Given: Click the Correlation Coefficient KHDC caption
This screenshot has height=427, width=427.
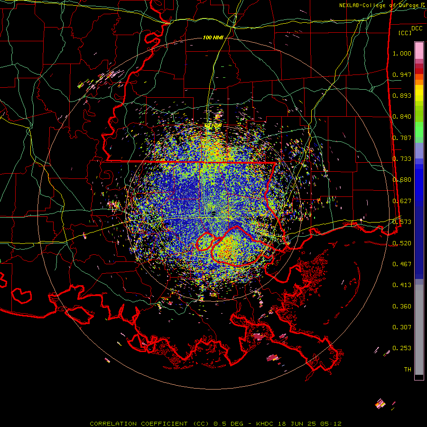Looking at the screenshot, I should (x=216, y=424).
